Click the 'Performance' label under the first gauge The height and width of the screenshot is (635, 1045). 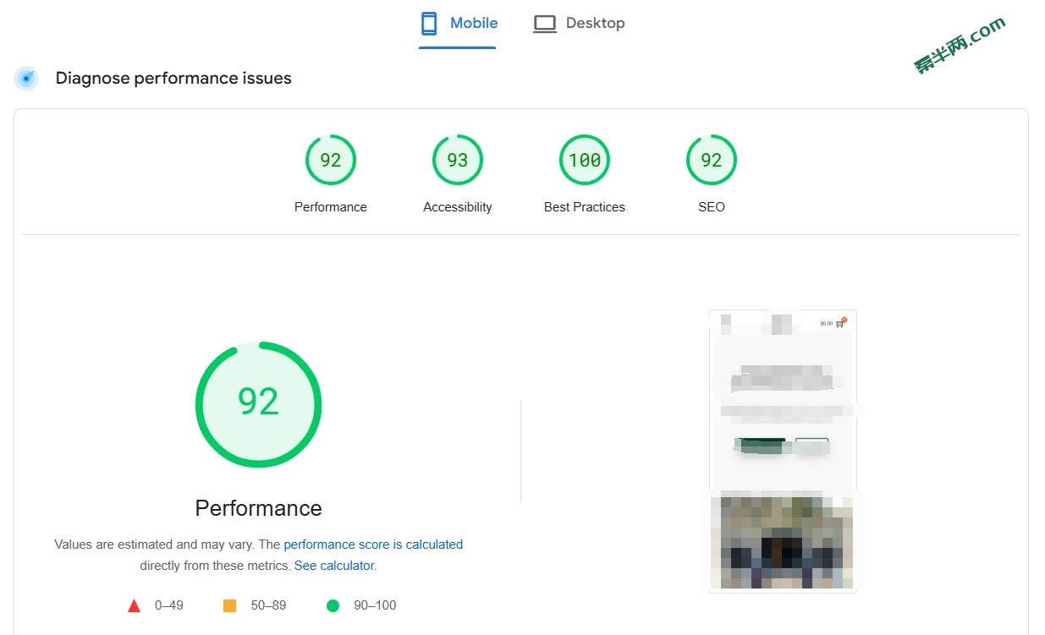[331, 207]
